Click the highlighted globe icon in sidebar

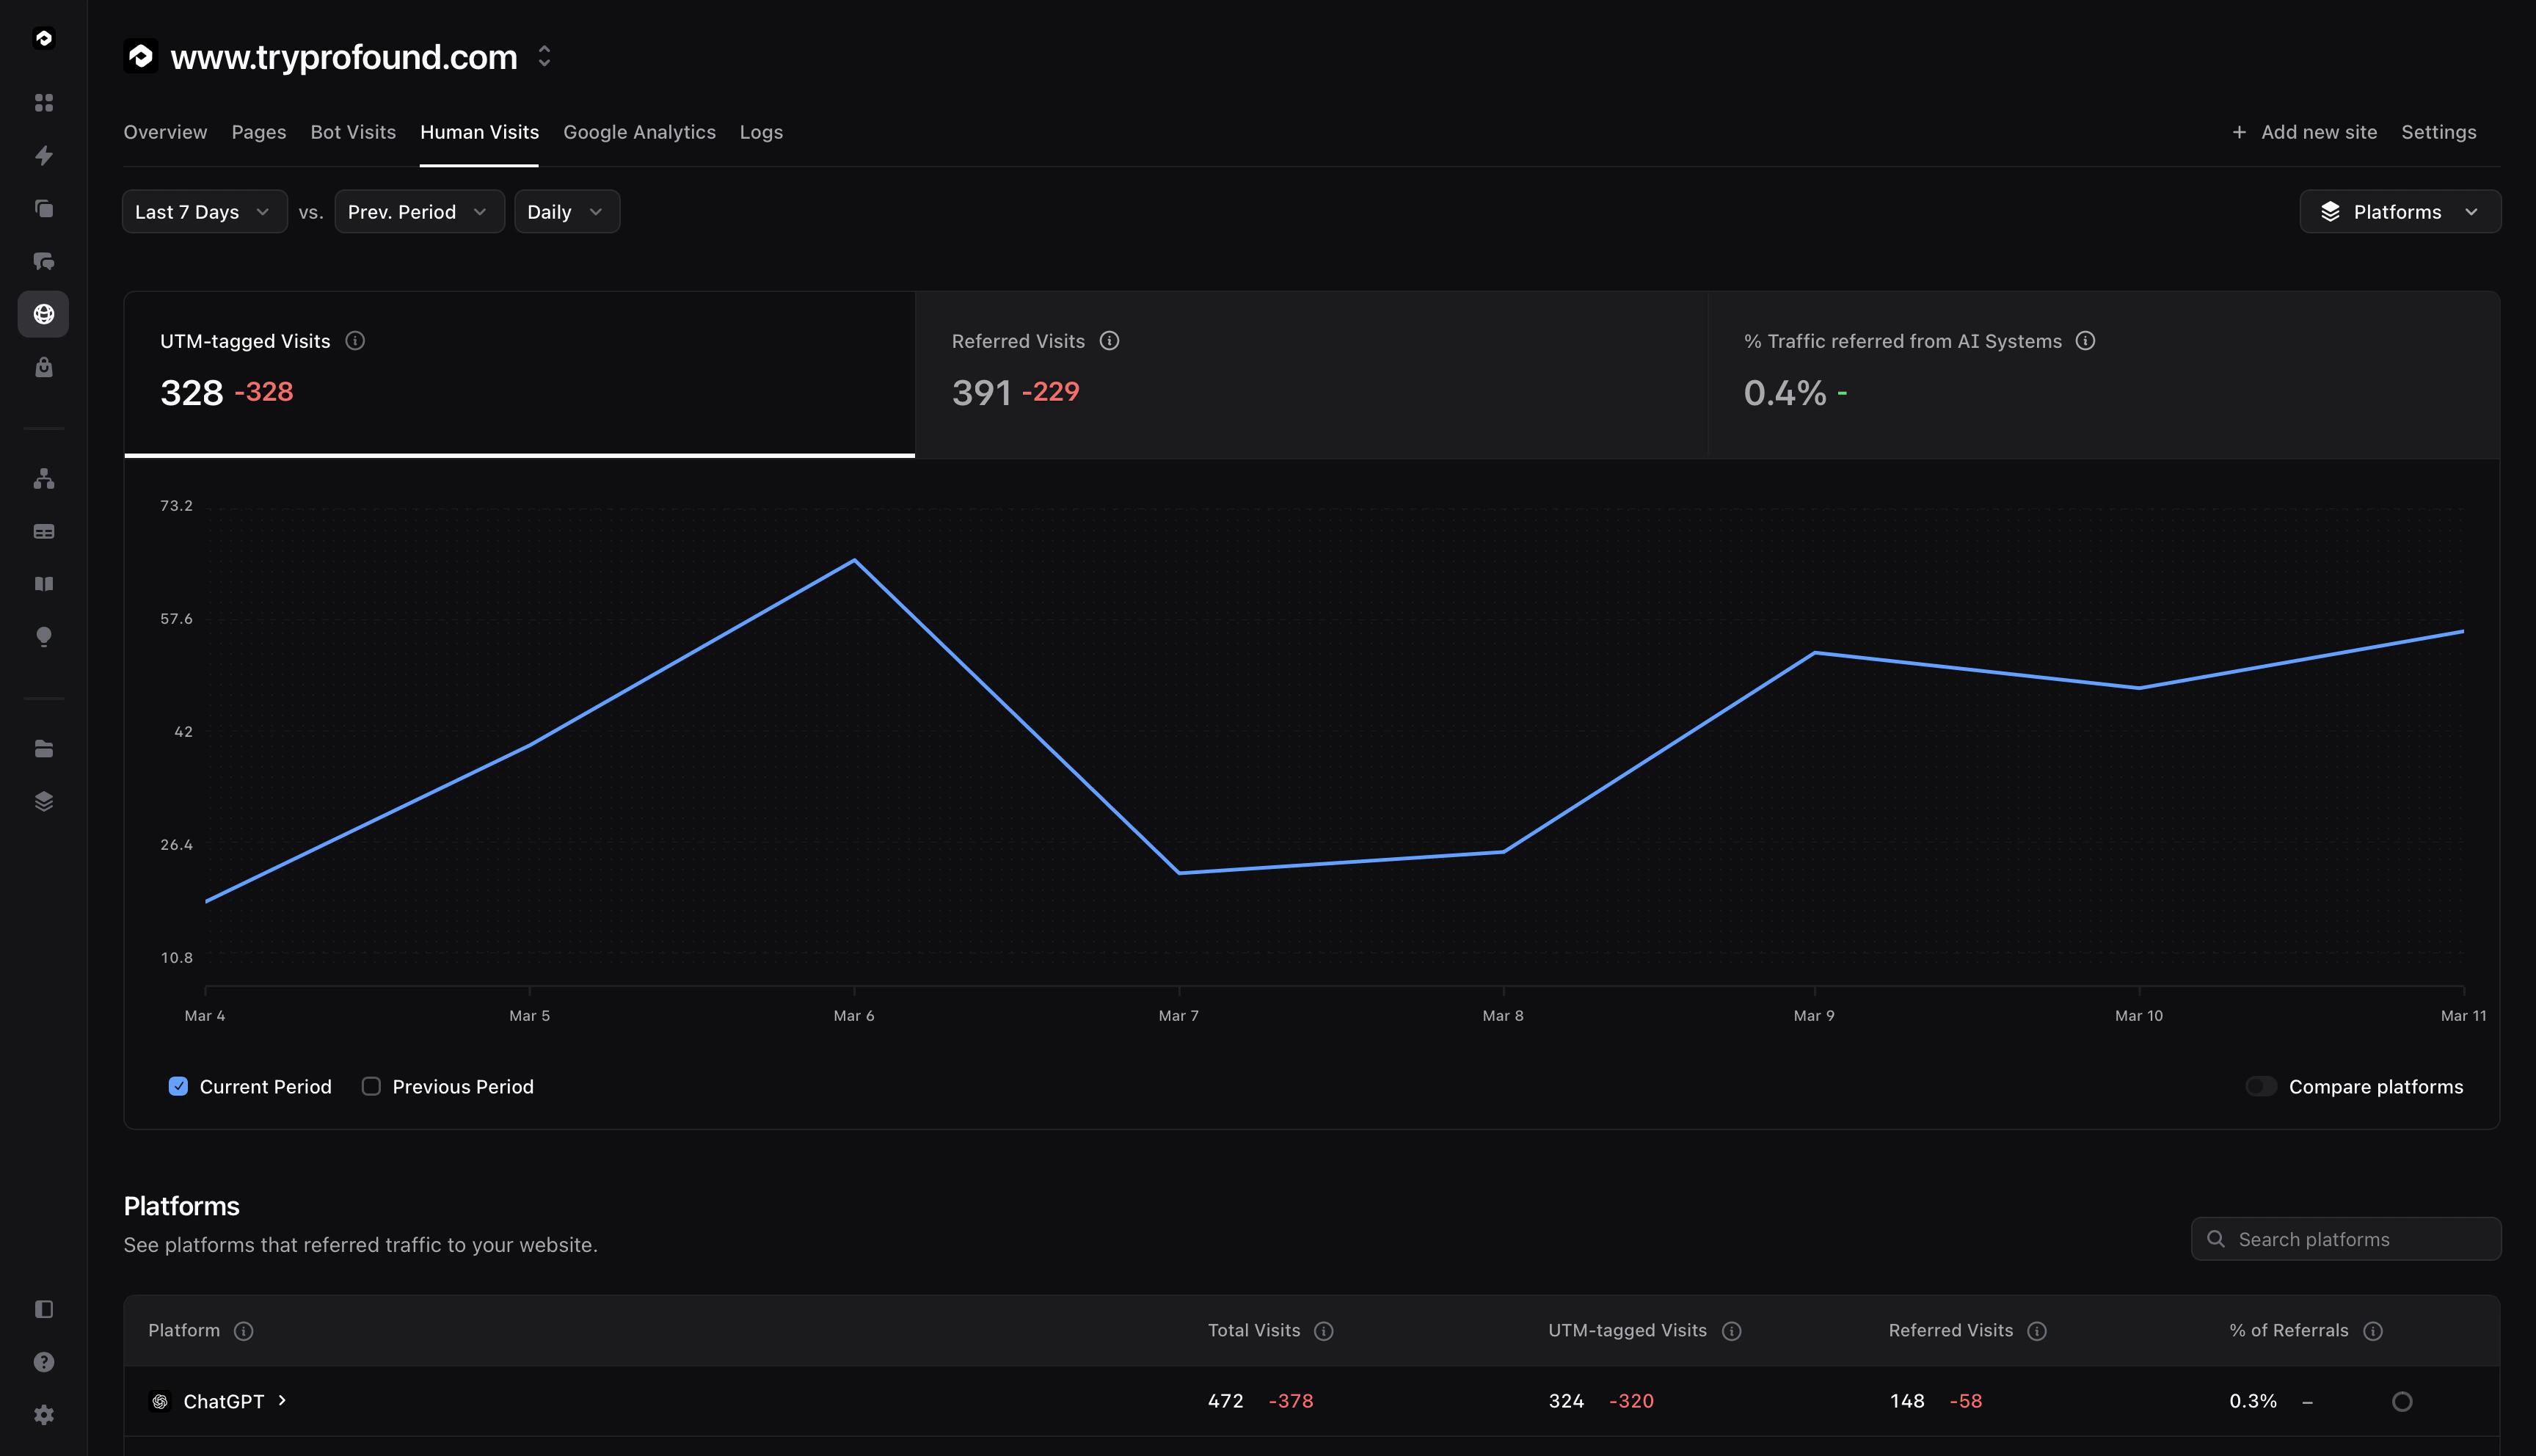pyautogui.click(x=43, y=313)
